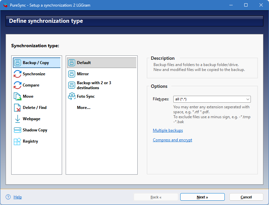Image resolution: width=269 pixels, height=205 pixels.
Task: Select the Foto Sync subtype label
Action: tap(86, 96)
